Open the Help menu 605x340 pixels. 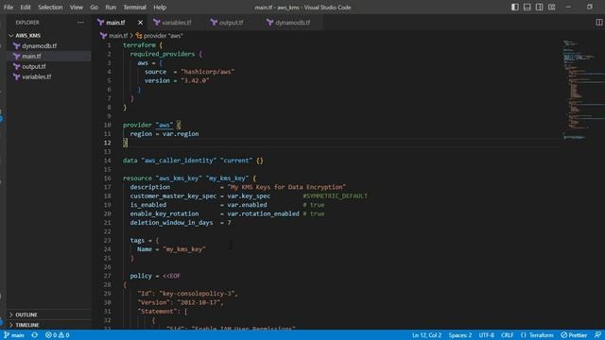160,8
